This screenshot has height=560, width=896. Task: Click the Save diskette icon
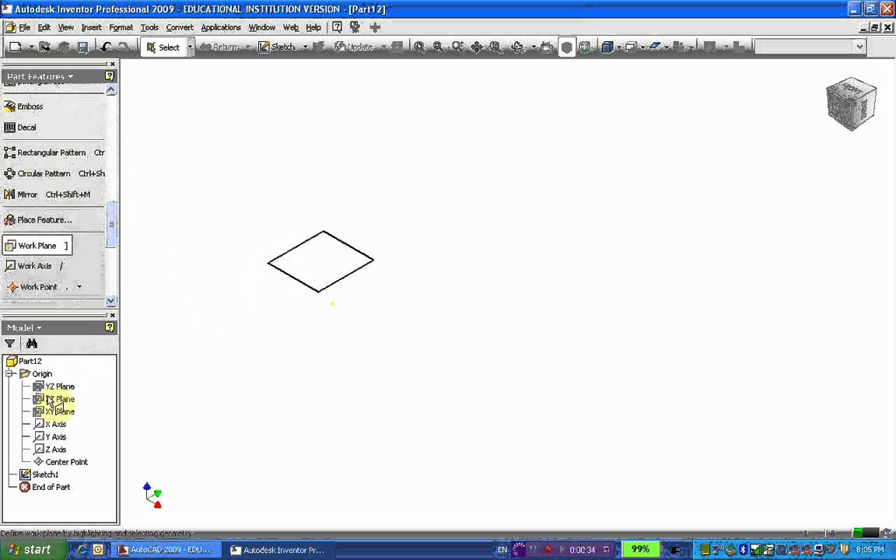point(82,47)
